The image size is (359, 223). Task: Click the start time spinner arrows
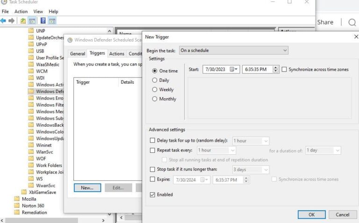point(275,69)
